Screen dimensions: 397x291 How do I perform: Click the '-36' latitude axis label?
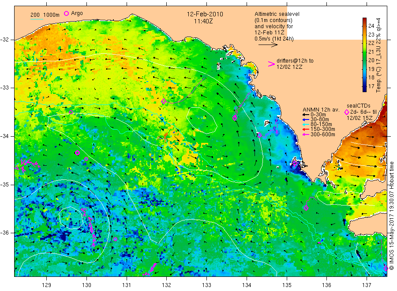coord(4,233)
